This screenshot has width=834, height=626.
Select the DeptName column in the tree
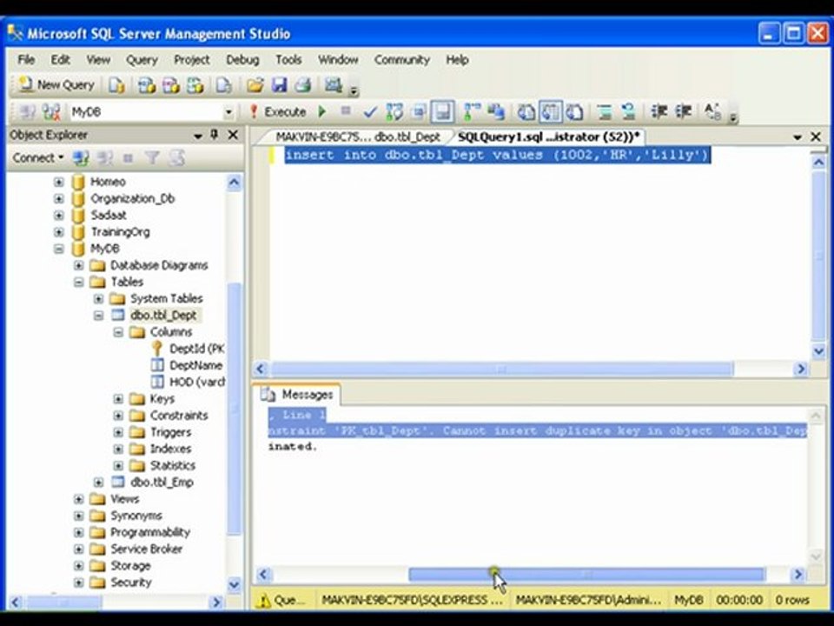pyautogui.click(x=195, y=365)
